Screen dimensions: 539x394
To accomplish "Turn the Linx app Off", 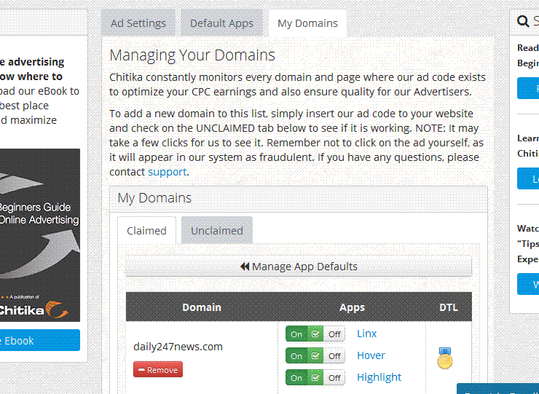I will (334, 334).
